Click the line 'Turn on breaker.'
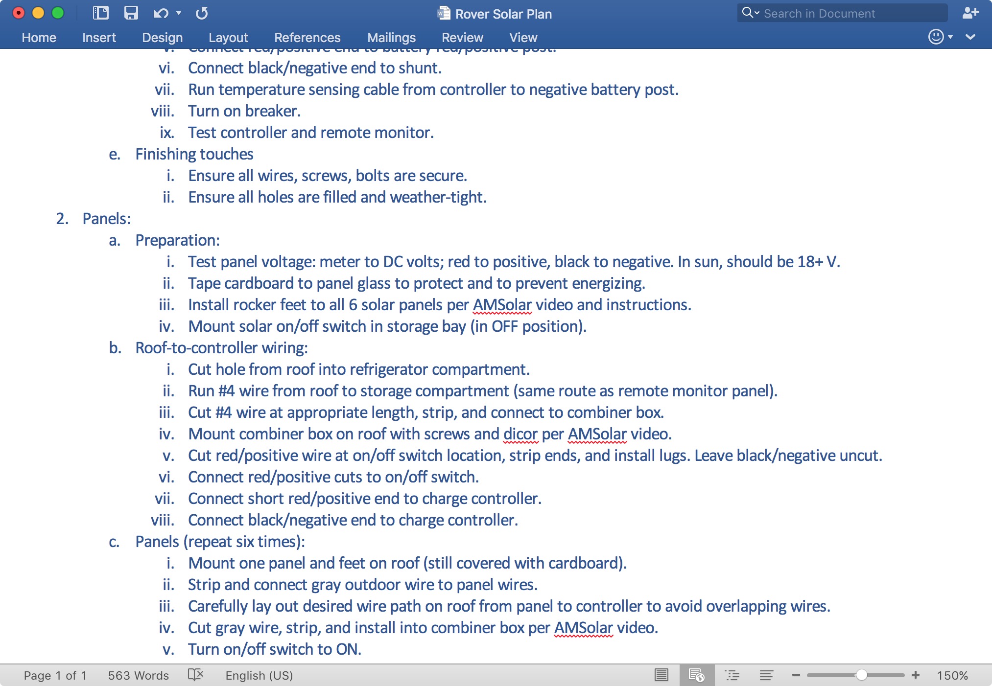The width and height of the screenshot is (992, 686). (x=244, y=111)
